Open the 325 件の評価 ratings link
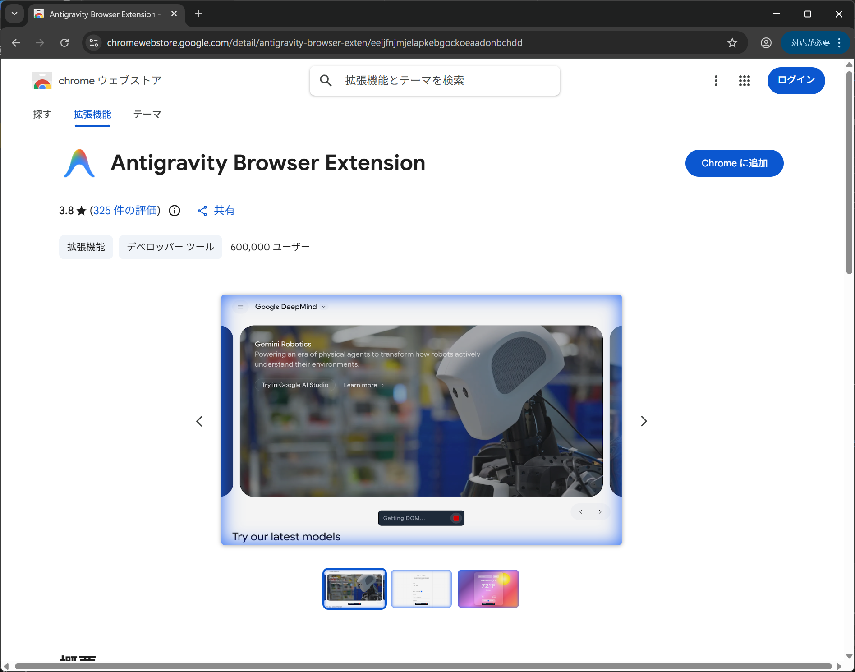855x672 pixels. coord(125,211)
